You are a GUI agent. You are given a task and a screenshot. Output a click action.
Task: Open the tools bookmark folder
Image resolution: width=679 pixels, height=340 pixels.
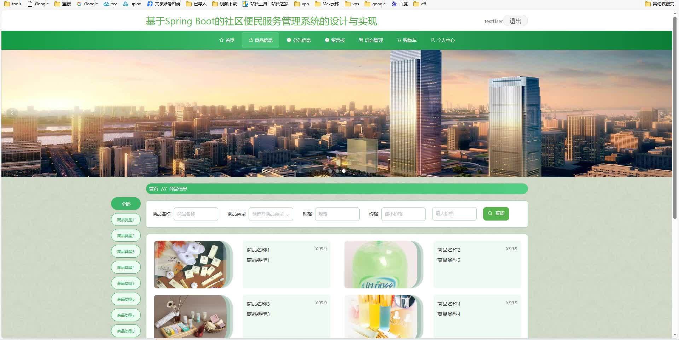tap(13, 4)
